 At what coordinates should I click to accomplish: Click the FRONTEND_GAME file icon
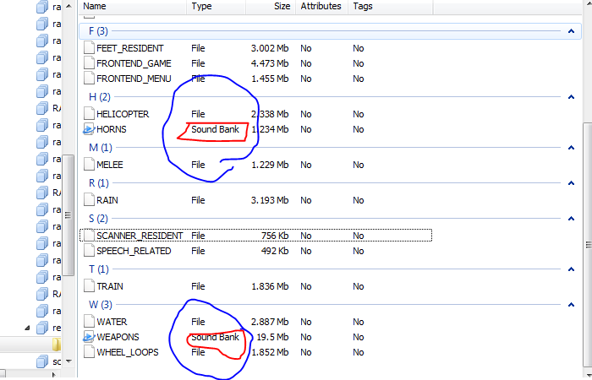pyautogui.click(x=89, y=63)
